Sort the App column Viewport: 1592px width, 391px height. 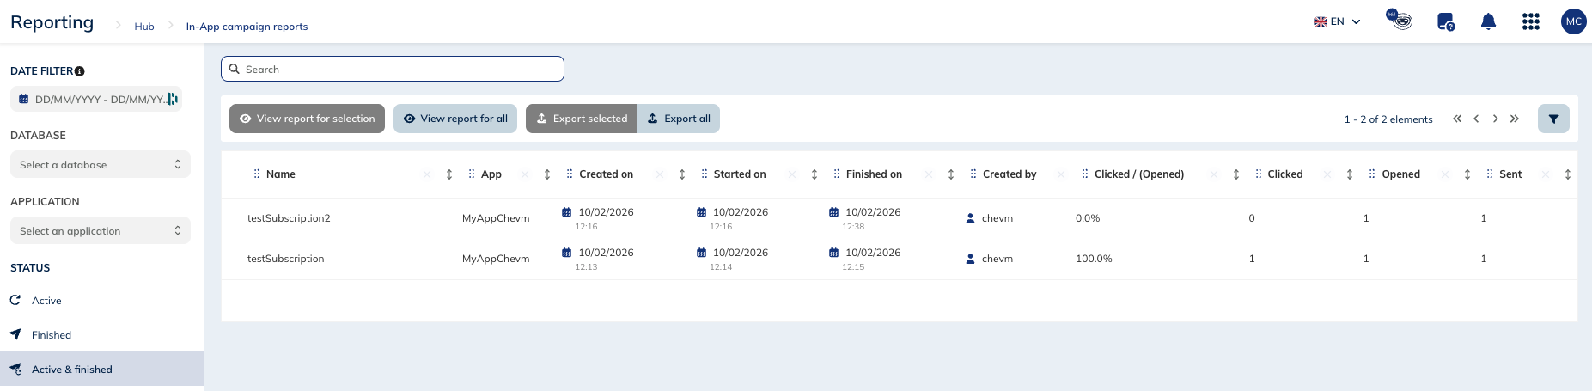(547, 174)
